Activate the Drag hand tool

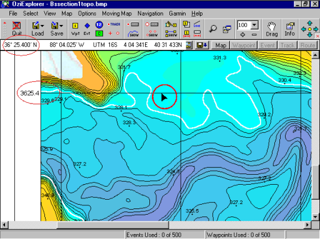coord(272,29)
